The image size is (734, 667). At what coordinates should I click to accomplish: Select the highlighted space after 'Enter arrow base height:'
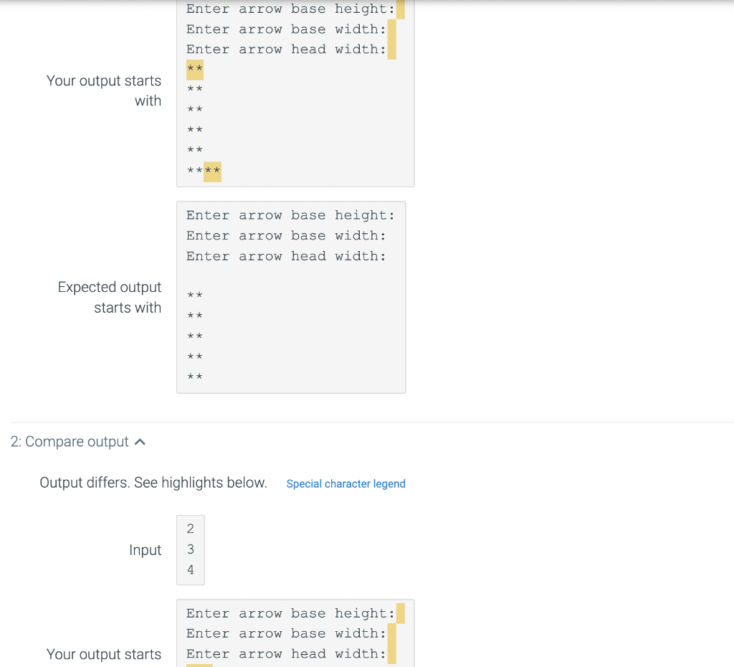pyautogui.click(x=401, y=9)
